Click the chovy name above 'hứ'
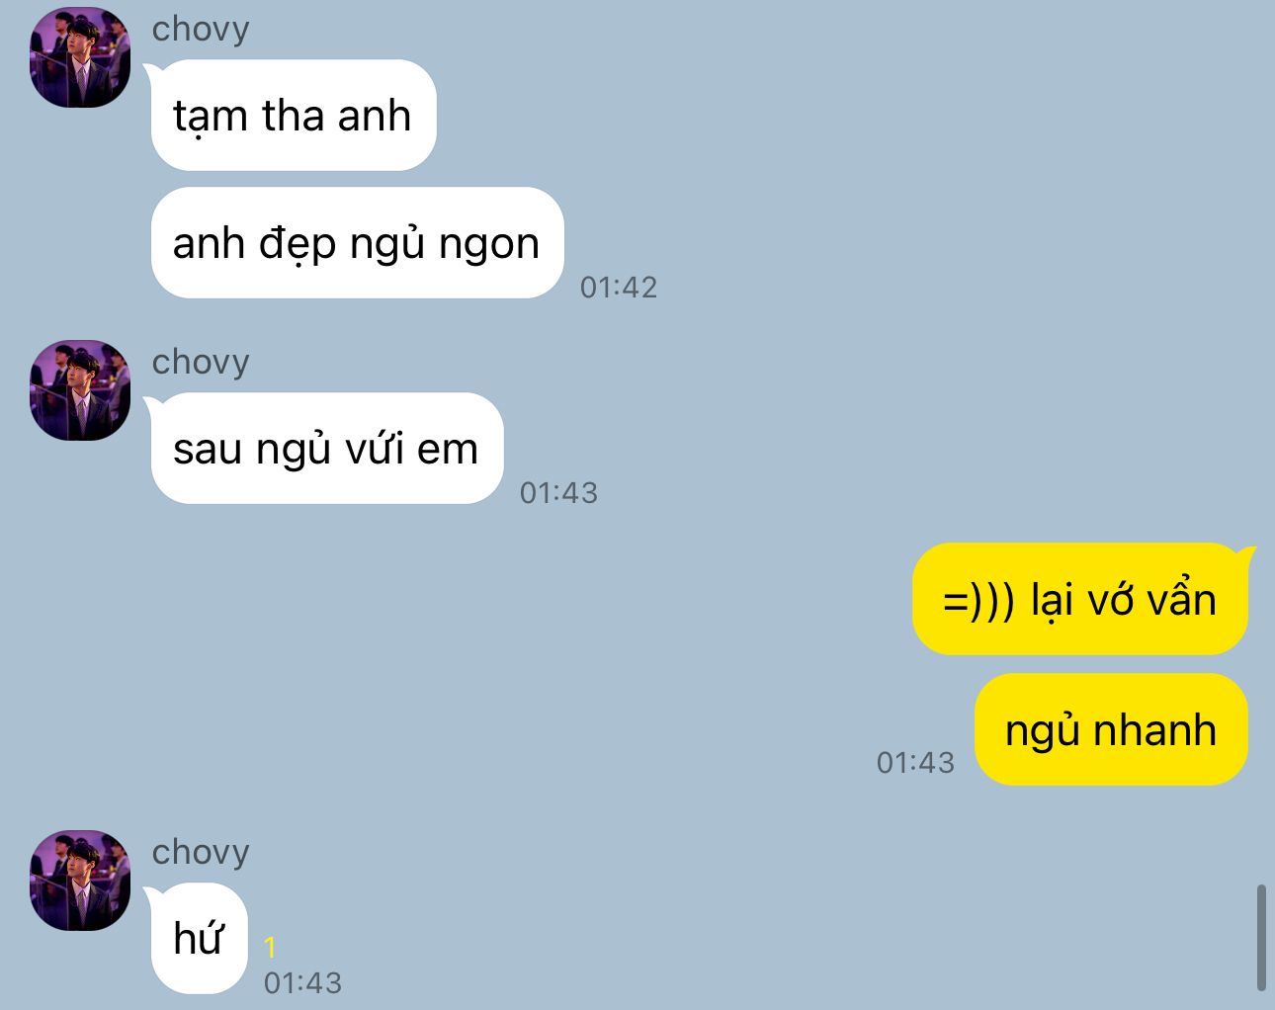 201,853
